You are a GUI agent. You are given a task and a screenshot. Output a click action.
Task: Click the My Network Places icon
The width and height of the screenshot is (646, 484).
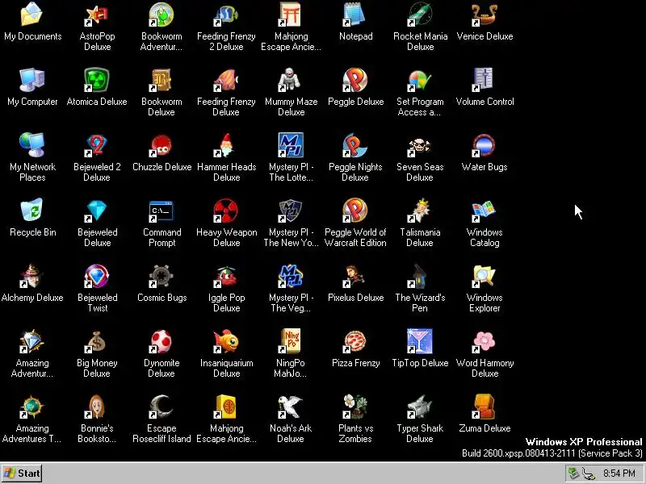pyautogui.click(x=32, y=145)
